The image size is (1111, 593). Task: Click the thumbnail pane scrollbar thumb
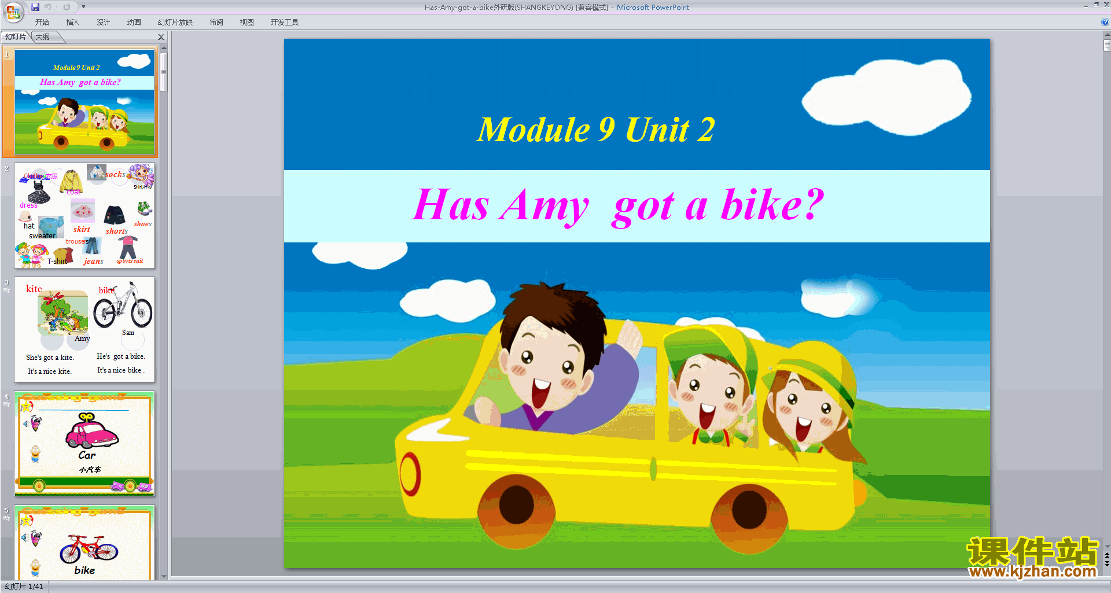click(x=164, y=72)
